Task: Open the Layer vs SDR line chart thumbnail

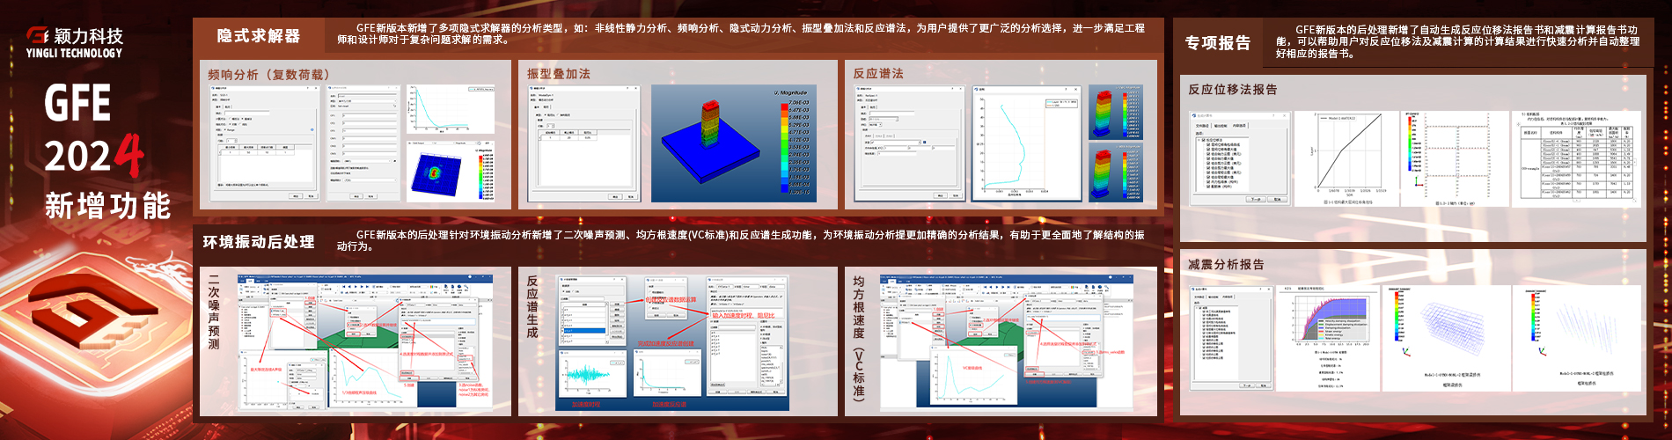Action: click(x=1347, y=158)
